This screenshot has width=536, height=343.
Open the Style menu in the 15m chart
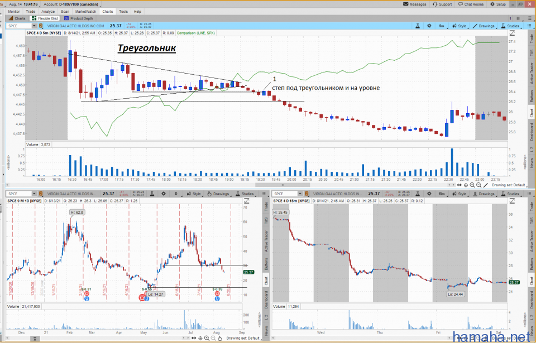coord(459,194)
